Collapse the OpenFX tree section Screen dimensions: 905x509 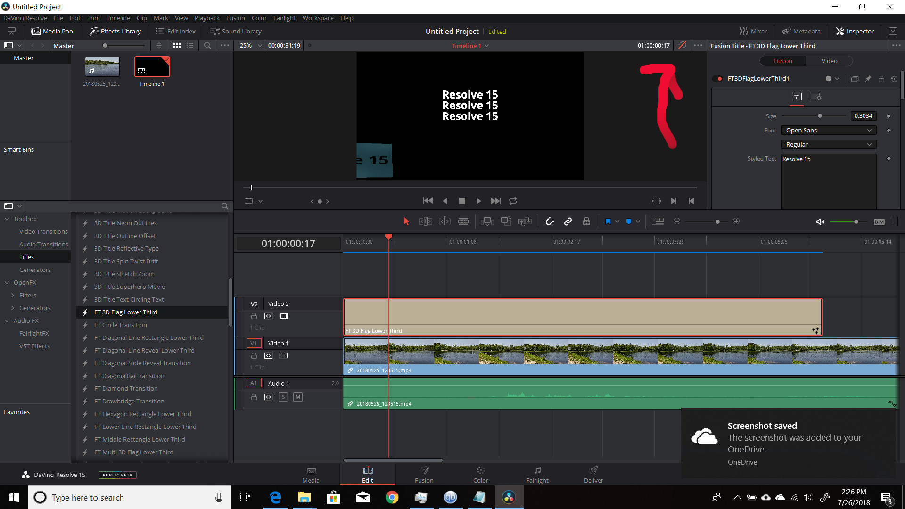pyautogui.click(x=7, y=283)
